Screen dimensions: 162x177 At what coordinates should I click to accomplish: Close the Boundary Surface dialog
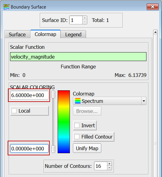[153, 7]
